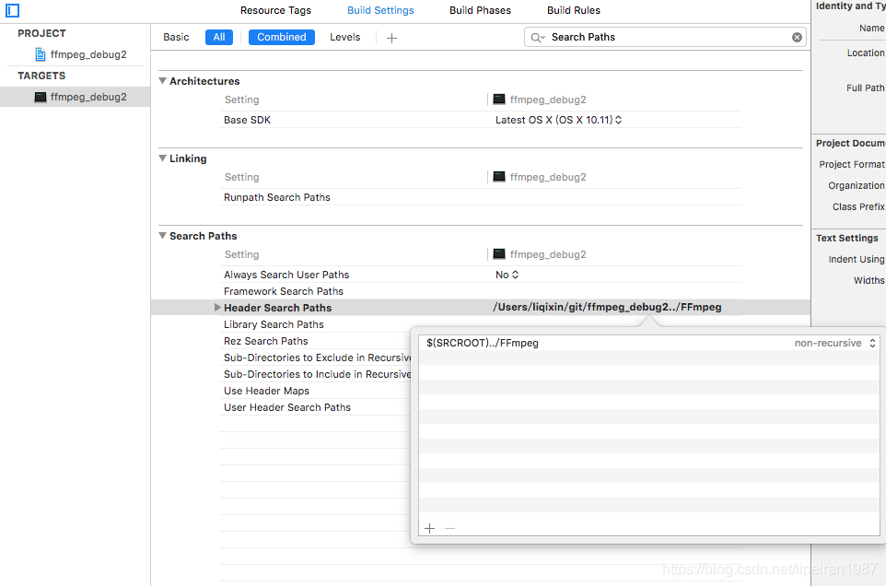The image size is (886, 586).
Task: Select the ffmpeg_debug2 project file icon
Action: point(41,54)
